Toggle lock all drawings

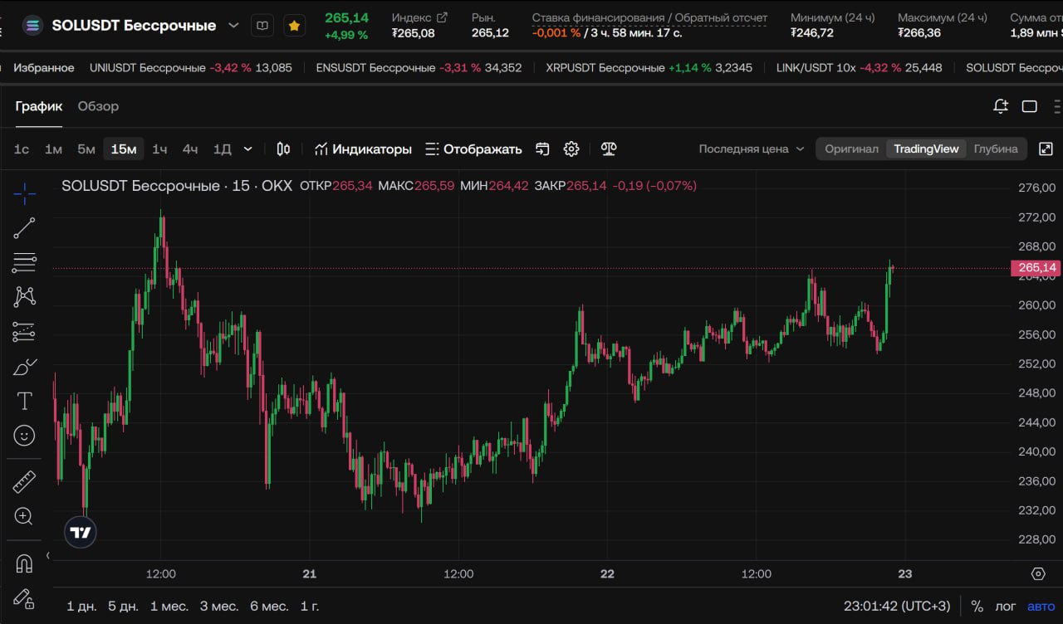pyautogui.click(x=24, y=598)
